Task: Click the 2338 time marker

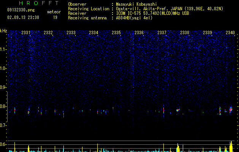Action: [x=185, y=33]
